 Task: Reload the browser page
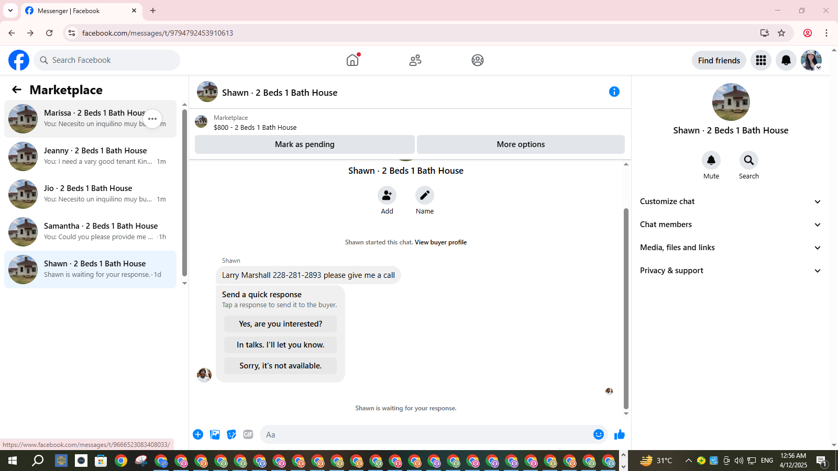(x=49, y=33)
